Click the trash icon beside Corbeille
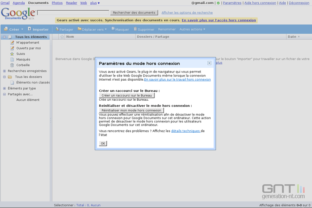The height and width of the screenshot is (208, 312). click(x=12, y=65)
